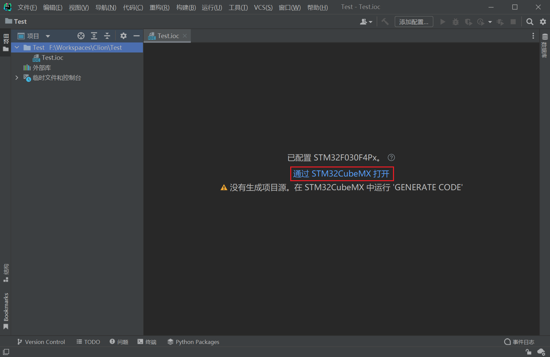The image size is (550, 357).
Task: Select Test.ioc file in project tree
Action: [48, 57]
